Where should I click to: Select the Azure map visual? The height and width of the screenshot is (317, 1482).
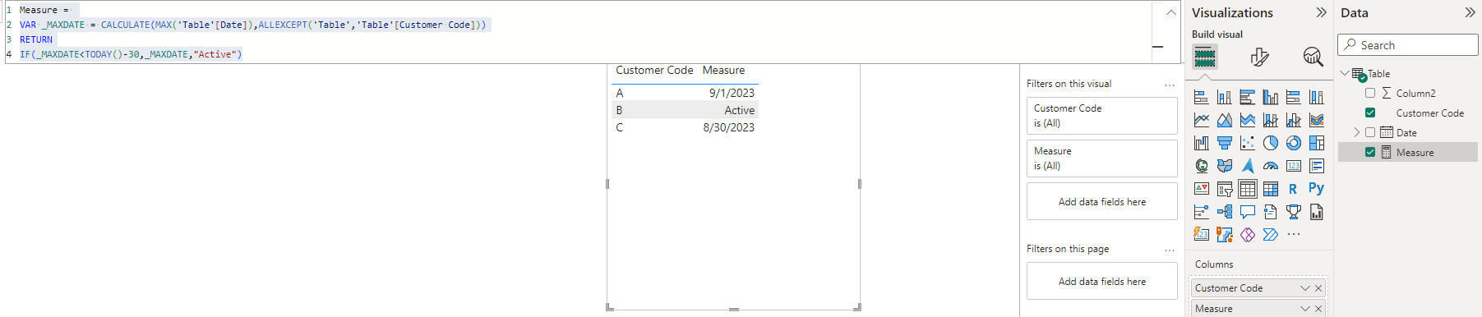coord(1247,166)
